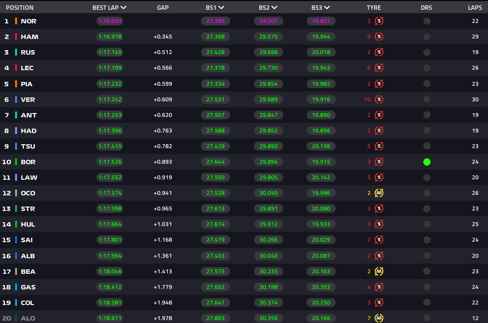Click Piastri's orange team color bar
This screenshot has width=488, height=323.
[x=16, y=84]
